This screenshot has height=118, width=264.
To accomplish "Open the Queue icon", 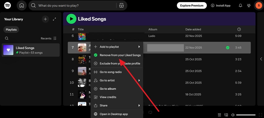I will click(219, 115).
